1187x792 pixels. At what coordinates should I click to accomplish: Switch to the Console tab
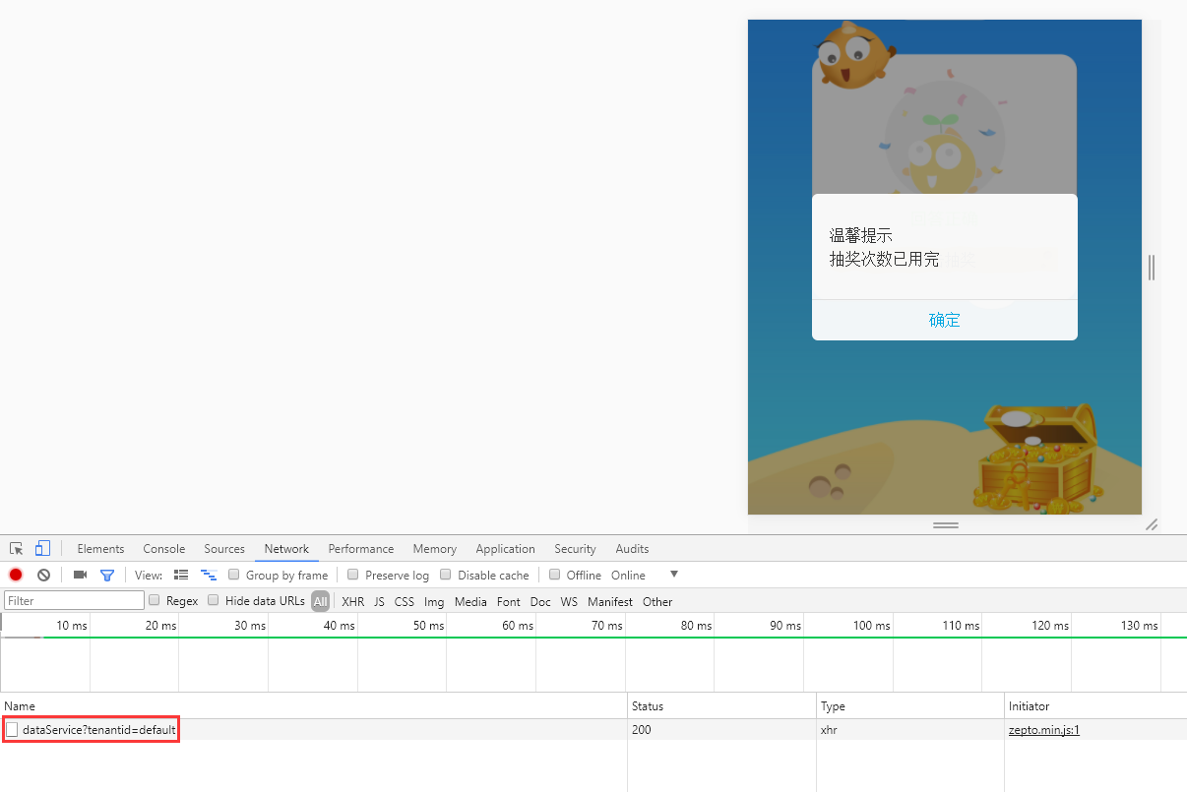click(x=163, y=549)
